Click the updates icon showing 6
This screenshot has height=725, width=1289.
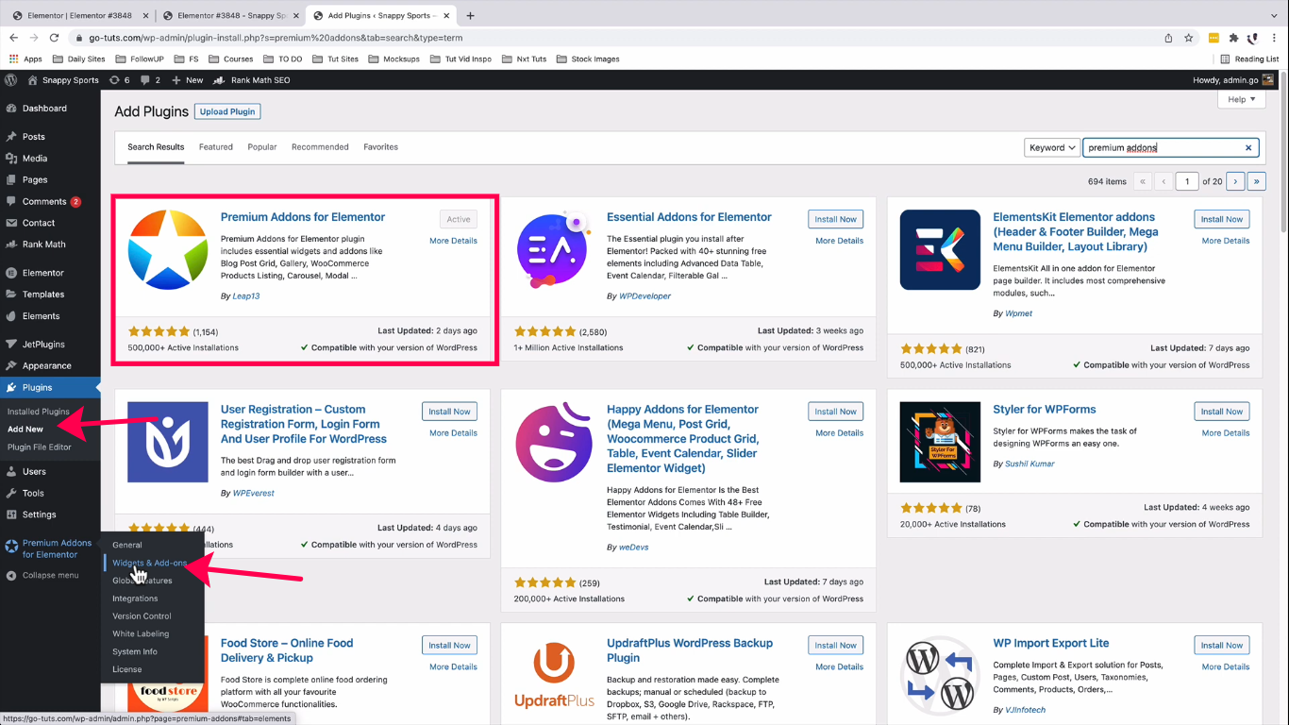tap(120, 80)
